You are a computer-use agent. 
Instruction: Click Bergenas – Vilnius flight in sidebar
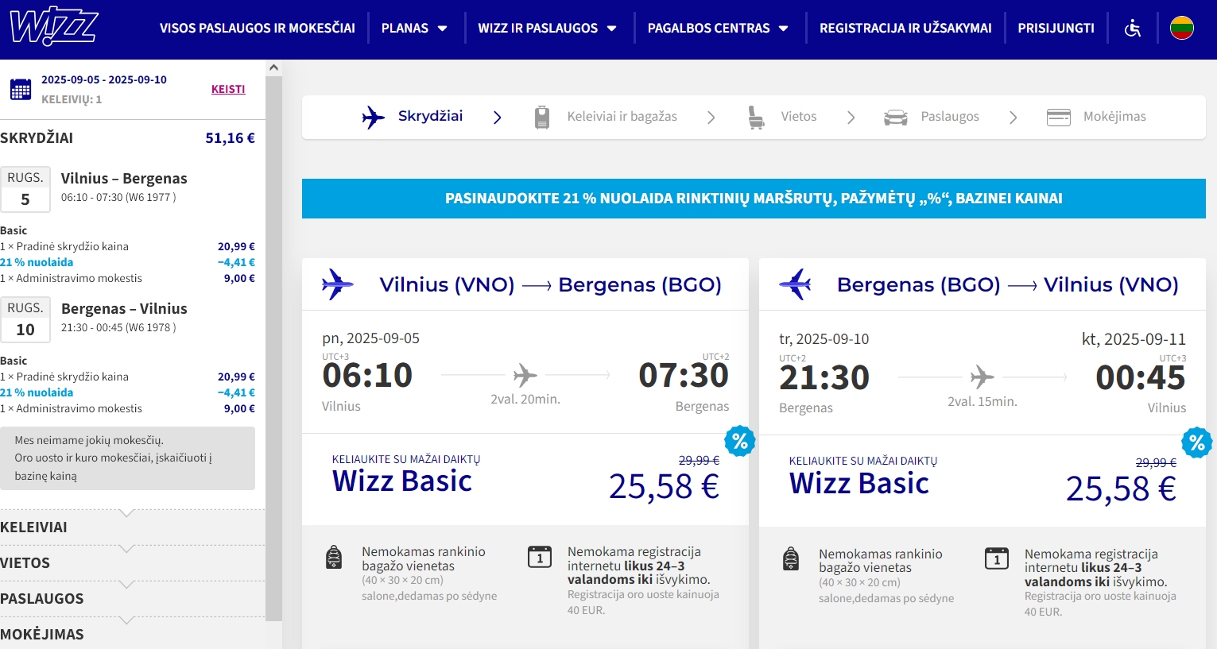click(124, 309)
